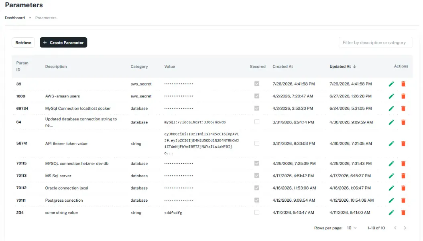Delete the Oracle connection local parameter
This screenshot has width=423, height=241.
coord(403,188)
